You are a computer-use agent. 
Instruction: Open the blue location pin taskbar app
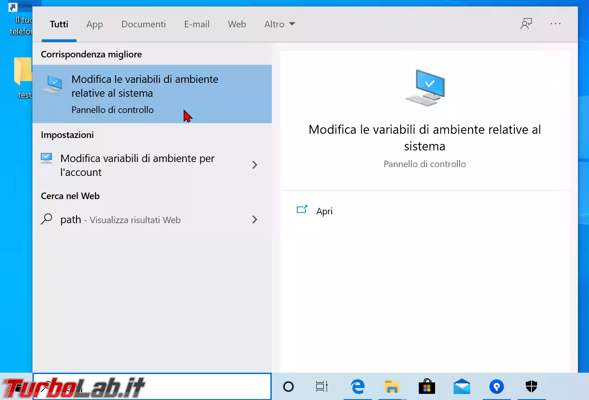point(496,387)
